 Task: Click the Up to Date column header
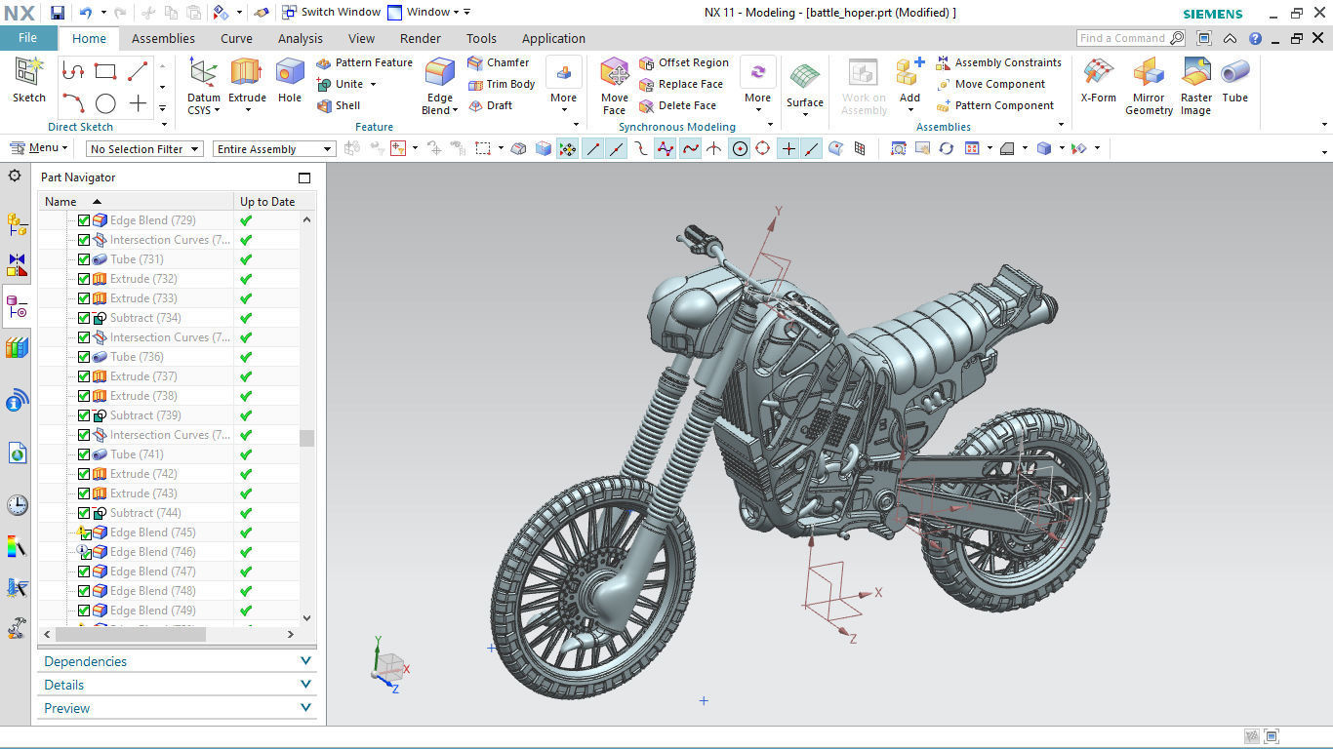[266, 201]
